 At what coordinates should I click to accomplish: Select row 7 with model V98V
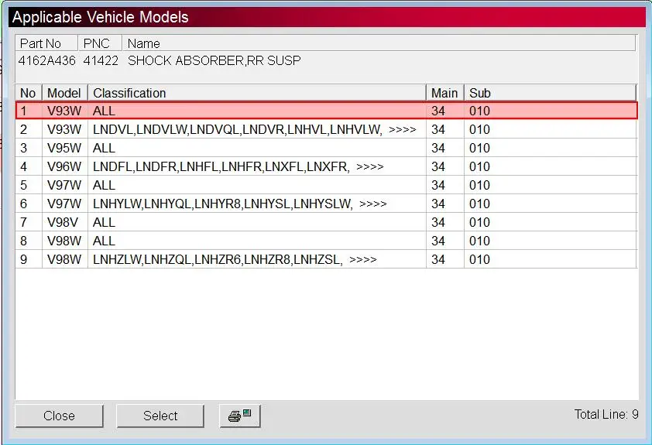click(x=327, y=222)
